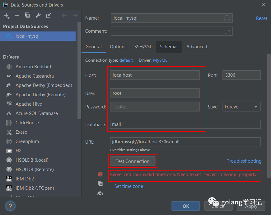Switch to the Schemas tab
This screenshot has width=271, height=215.
tap(169, 47)
